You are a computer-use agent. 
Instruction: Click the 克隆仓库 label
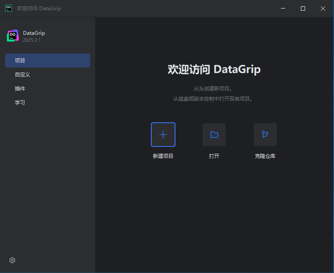265,156
